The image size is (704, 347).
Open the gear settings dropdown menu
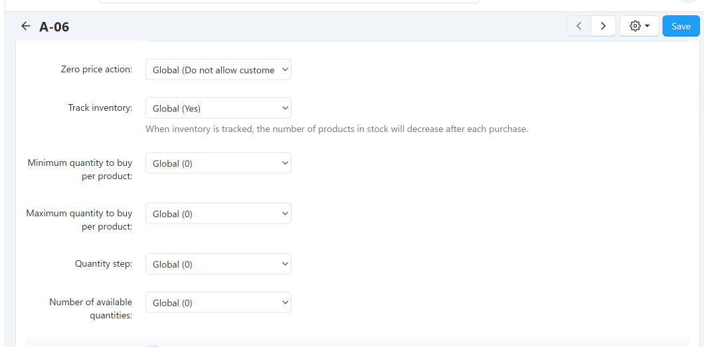point(640,26)
